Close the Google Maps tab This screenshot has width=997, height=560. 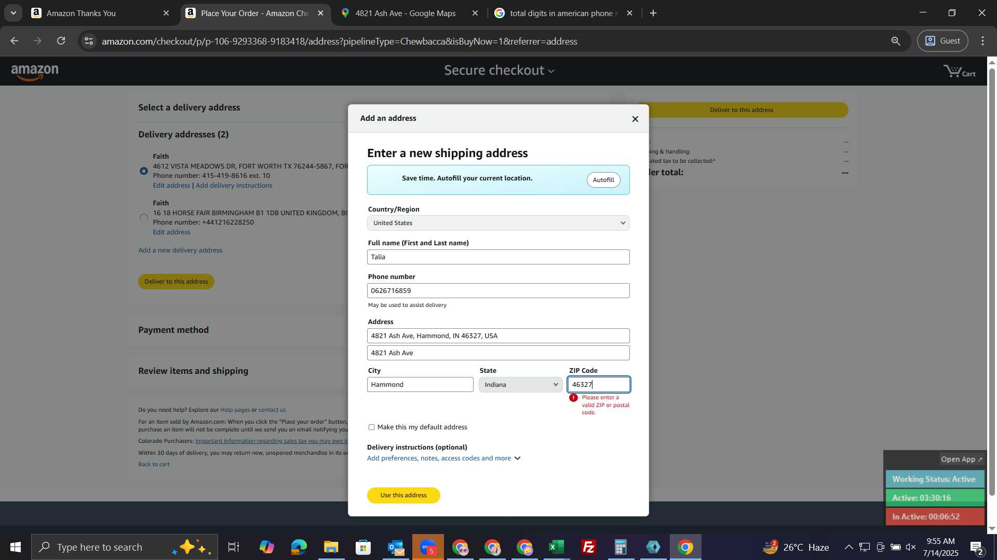pos(475,13)
